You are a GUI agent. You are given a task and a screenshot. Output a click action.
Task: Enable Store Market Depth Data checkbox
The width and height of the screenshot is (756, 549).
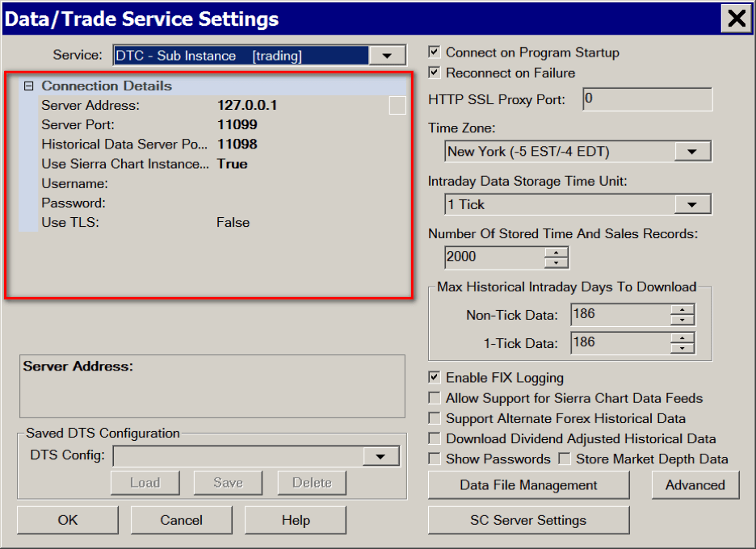563,459
